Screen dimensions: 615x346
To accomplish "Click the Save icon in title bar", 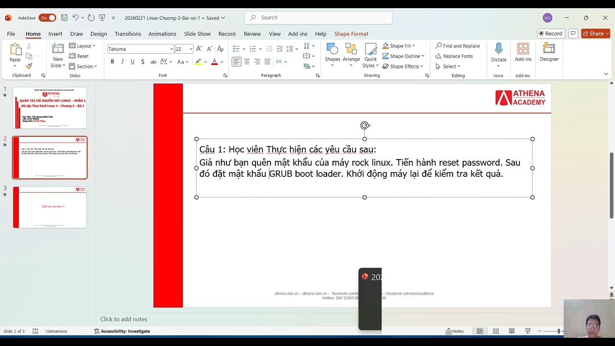I will pyautogui.click(x=64, y=18).
